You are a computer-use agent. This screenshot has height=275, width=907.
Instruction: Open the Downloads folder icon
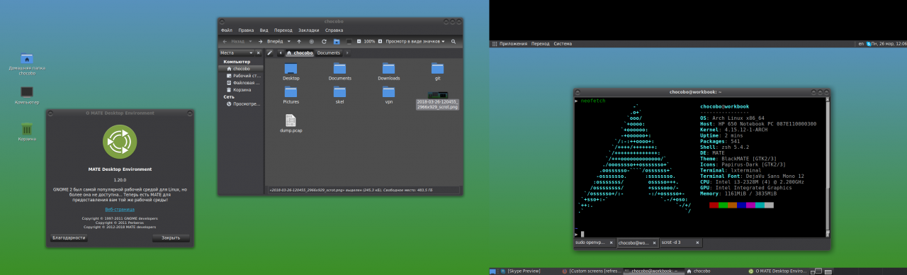pos(388,68)
